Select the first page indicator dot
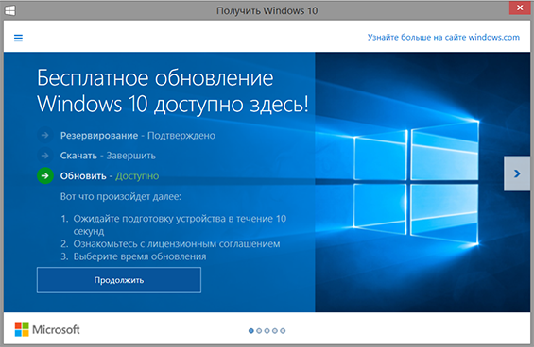Image resolution: width=534 pixels, height=347 pixels. pyautogui.click(x=251, y=330)
